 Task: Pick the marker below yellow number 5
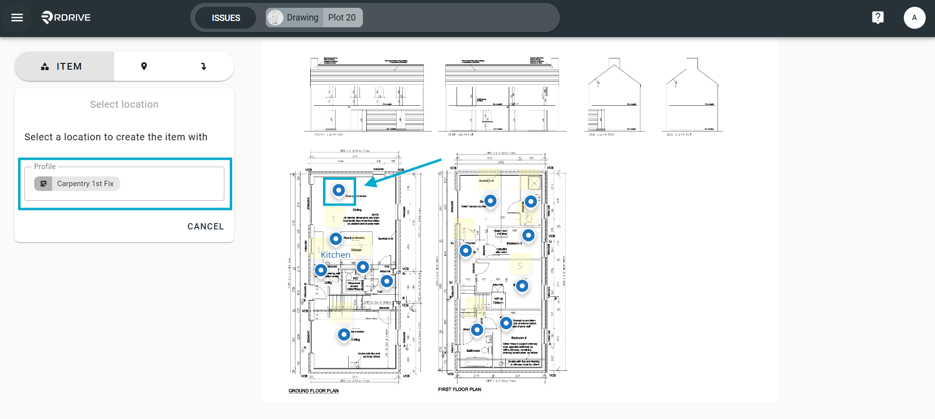522,286
